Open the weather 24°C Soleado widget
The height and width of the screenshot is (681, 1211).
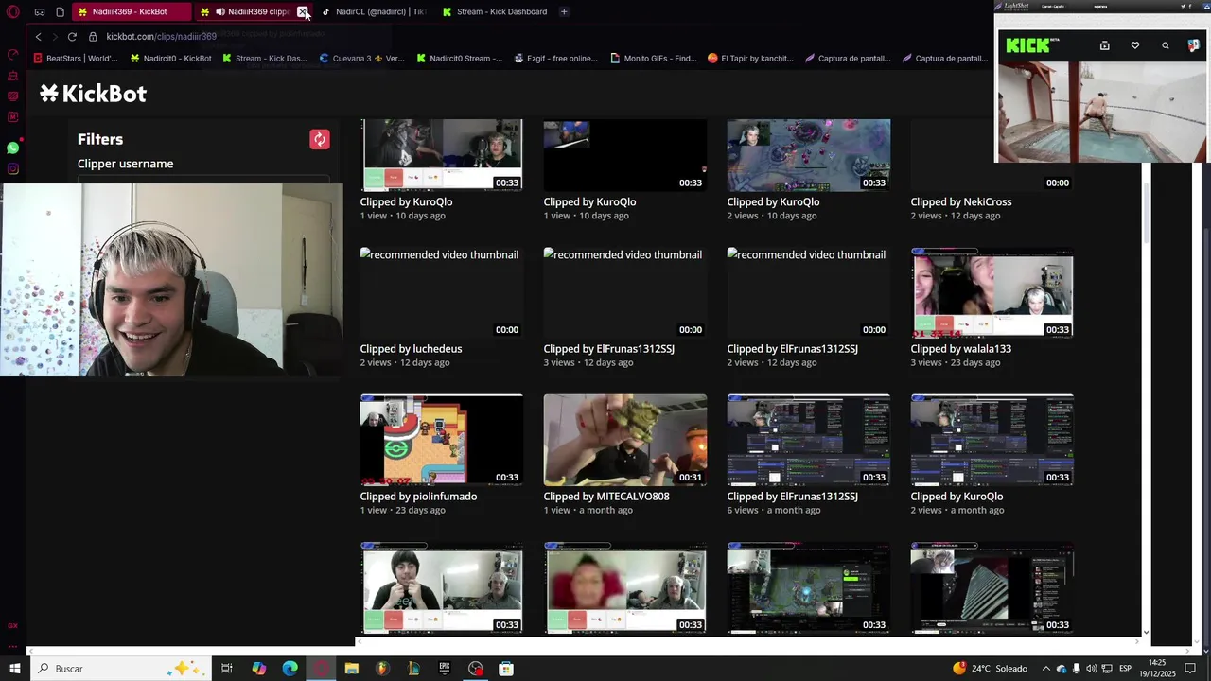pyautogui.click(x=990, y=669)
